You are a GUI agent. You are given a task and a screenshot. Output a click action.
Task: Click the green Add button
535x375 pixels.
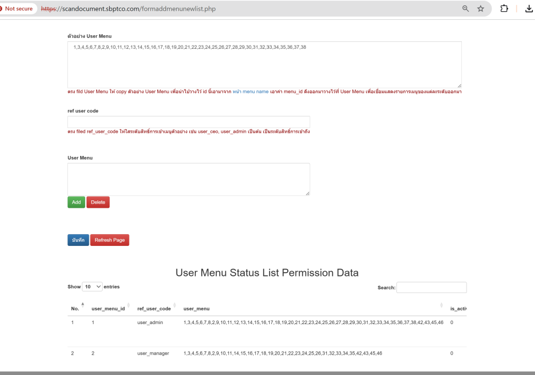point(76,202)
